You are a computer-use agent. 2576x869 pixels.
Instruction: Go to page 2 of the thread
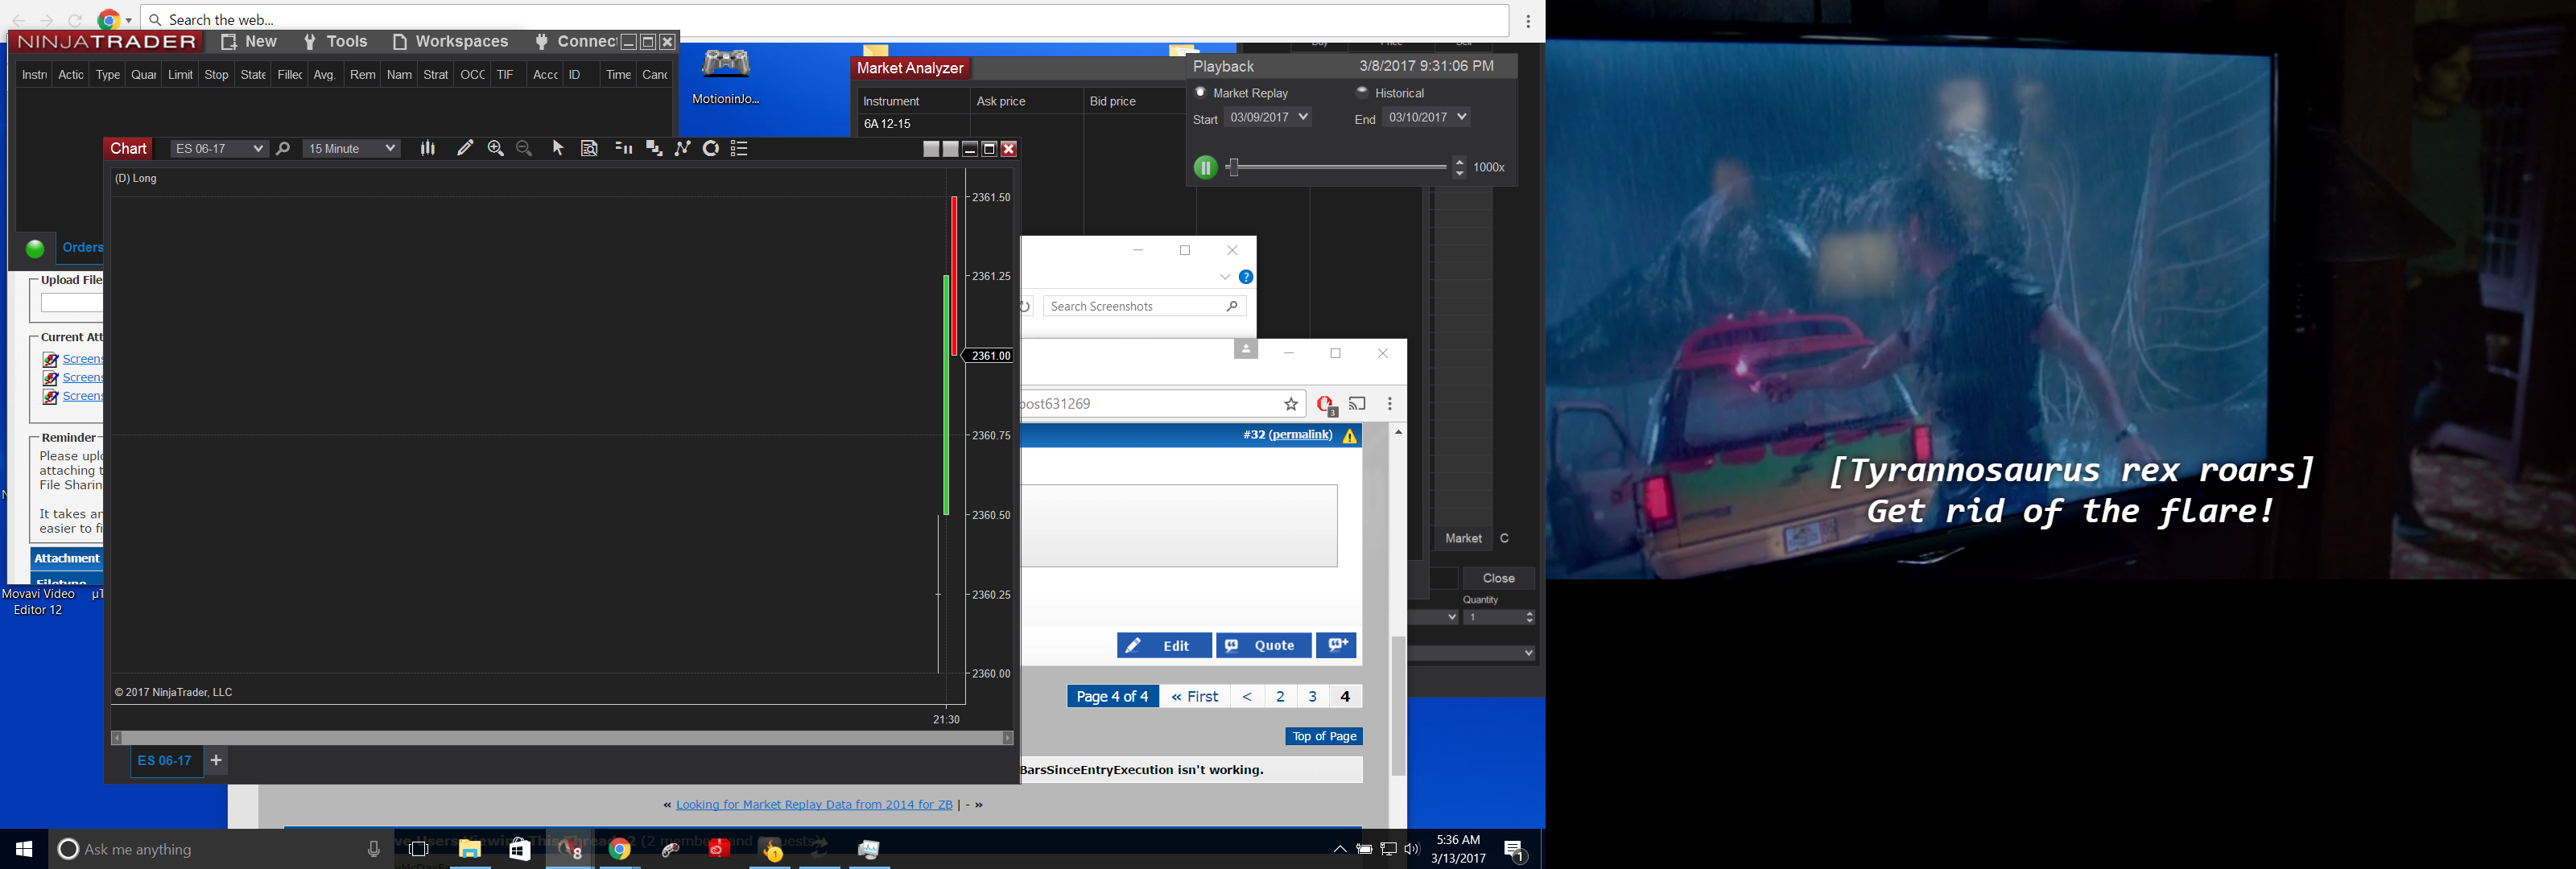(x=1280, y=697)
